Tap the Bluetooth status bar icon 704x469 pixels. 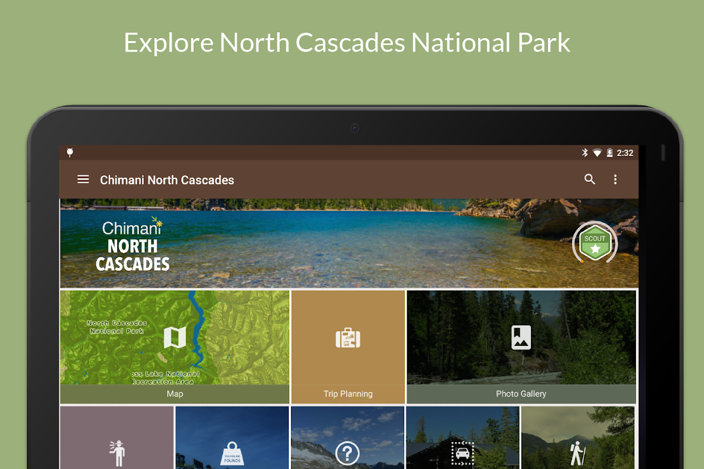tap(584, 152)
